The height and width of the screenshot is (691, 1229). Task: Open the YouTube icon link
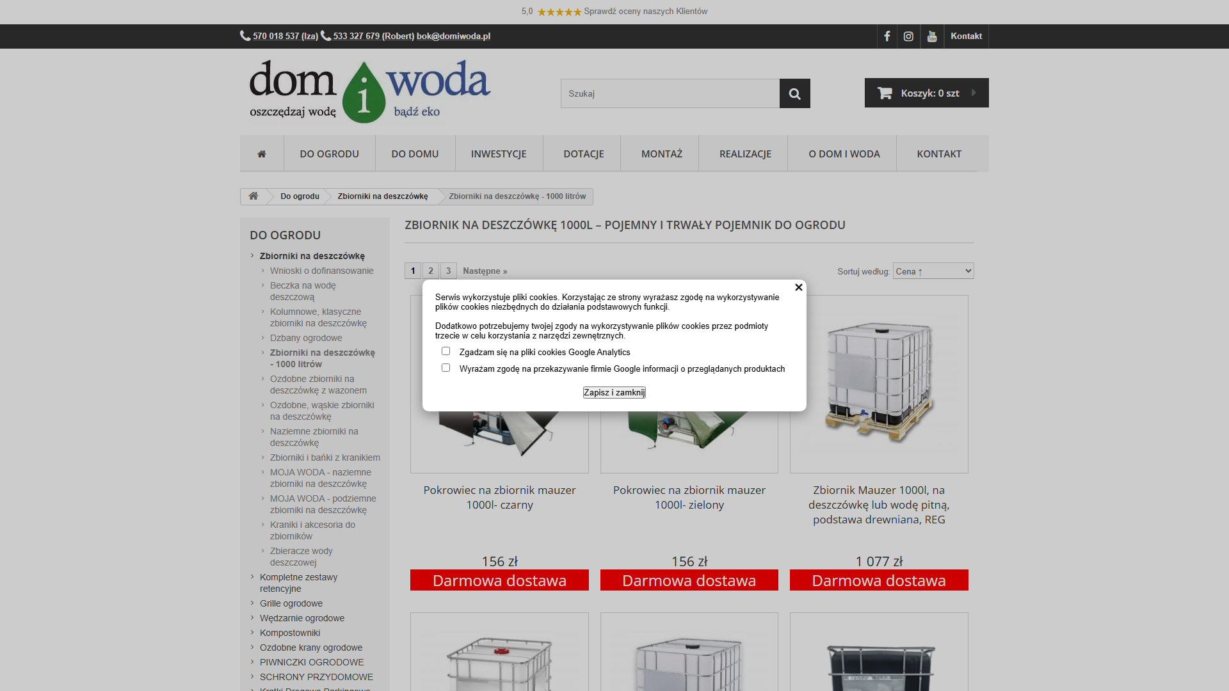[932, 36]
